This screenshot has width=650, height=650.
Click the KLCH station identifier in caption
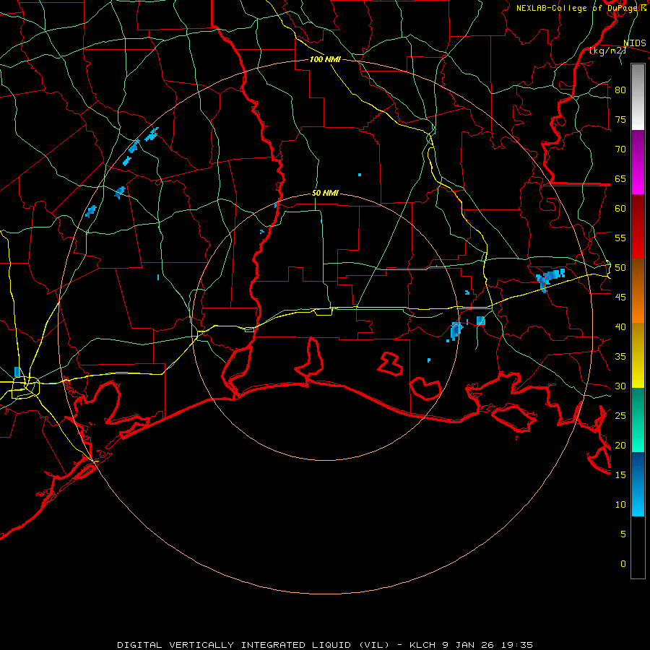(x=422, y=645)
